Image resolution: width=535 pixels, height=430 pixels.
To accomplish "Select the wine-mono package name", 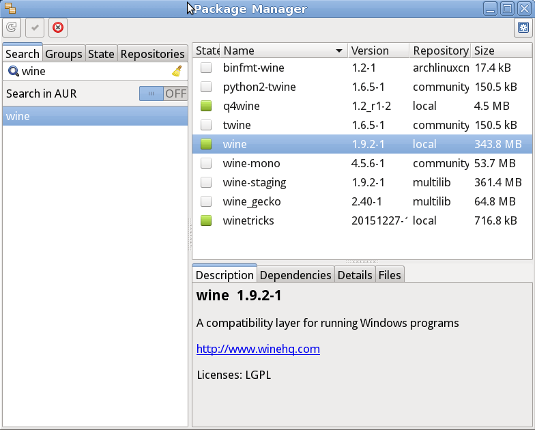I will pos(251,163).
